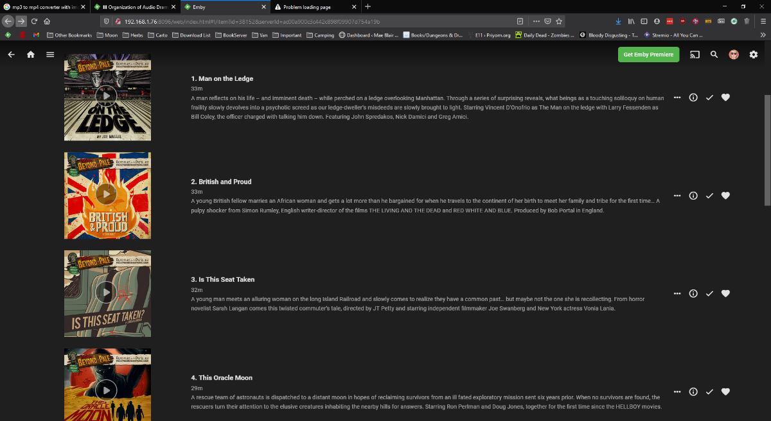The image size is (771, 421).
Task: Open tracking protection shield icon
Action: pos(107,21)
